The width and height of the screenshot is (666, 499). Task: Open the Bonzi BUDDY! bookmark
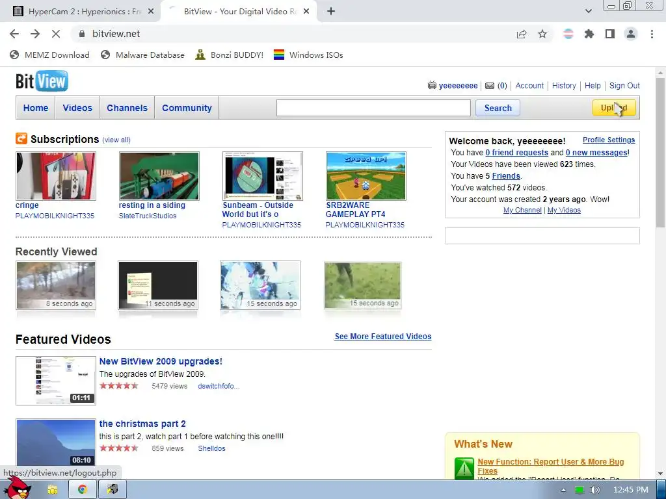click(230, 55)
